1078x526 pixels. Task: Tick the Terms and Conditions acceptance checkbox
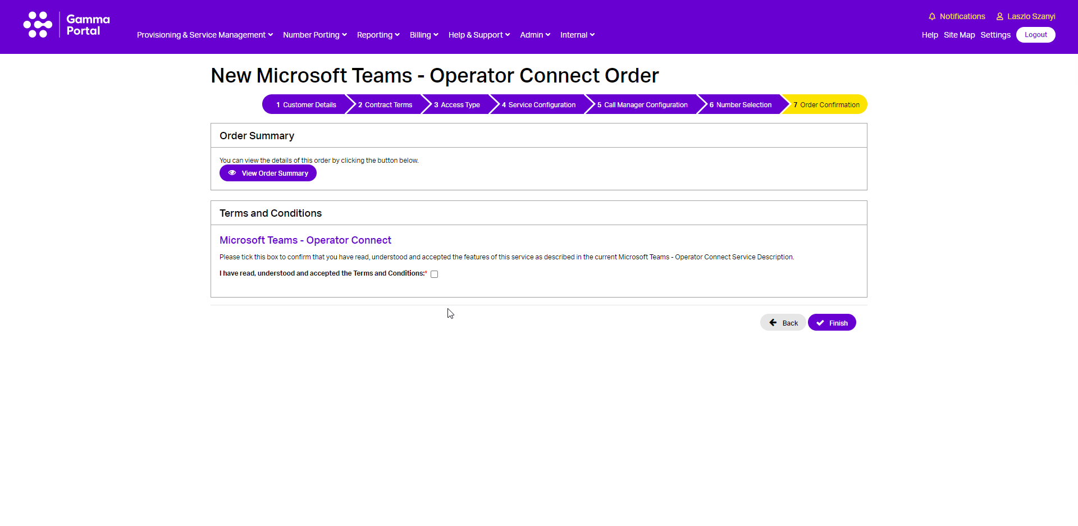434,274
